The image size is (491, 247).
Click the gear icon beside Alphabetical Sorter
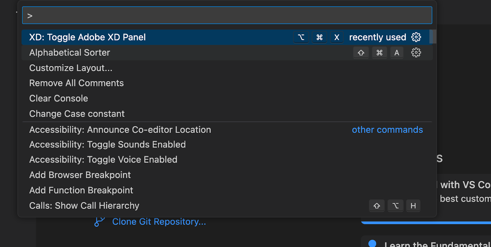click(416, 52)
